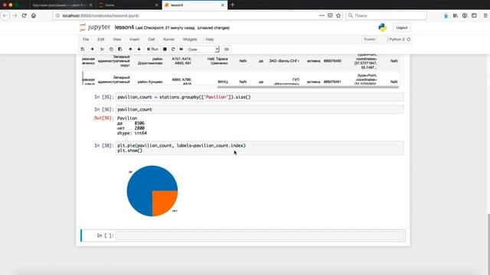The width and height of the screenshot is (490, 275).
Task: Open the Kernel menu
Action: tap(168, 39)
